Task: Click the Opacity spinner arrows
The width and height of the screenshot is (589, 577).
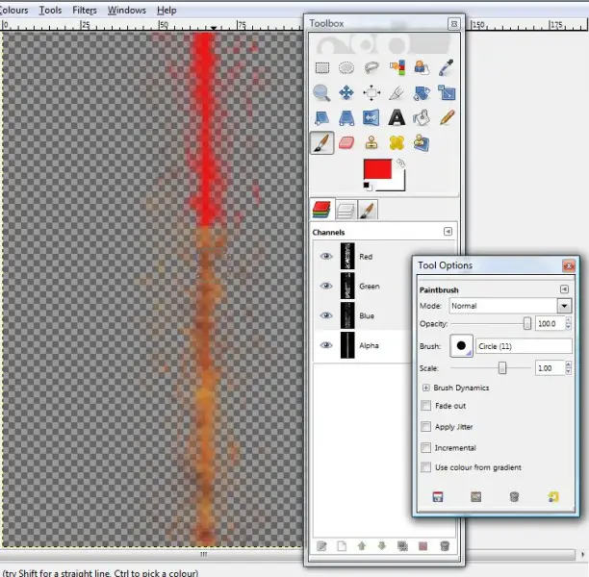Action: pyautogui.click(x=569, y=323)
